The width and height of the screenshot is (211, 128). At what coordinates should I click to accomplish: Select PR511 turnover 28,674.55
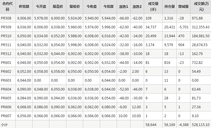click(x=200, y=45)
